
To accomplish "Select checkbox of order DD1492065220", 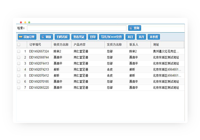I will (19, 87).
